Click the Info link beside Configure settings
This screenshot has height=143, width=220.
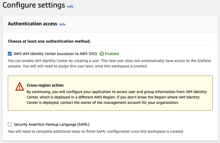click(70, 6)
